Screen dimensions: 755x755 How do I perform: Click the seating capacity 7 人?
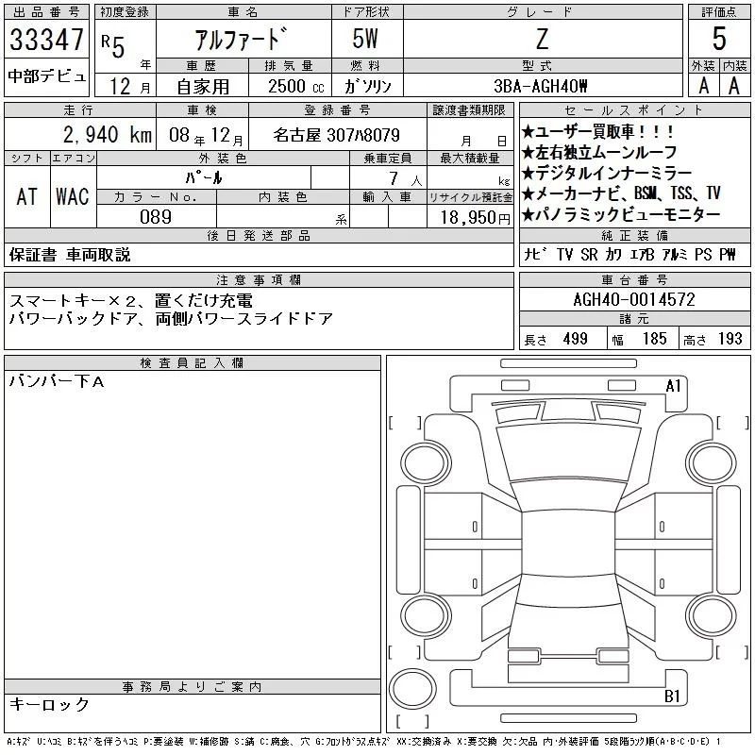pyautogui.click(x=406, y=178)
